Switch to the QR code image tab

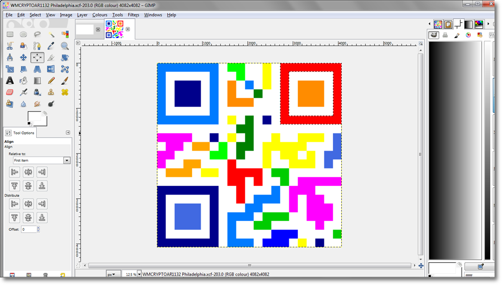[x=115, y=29]
